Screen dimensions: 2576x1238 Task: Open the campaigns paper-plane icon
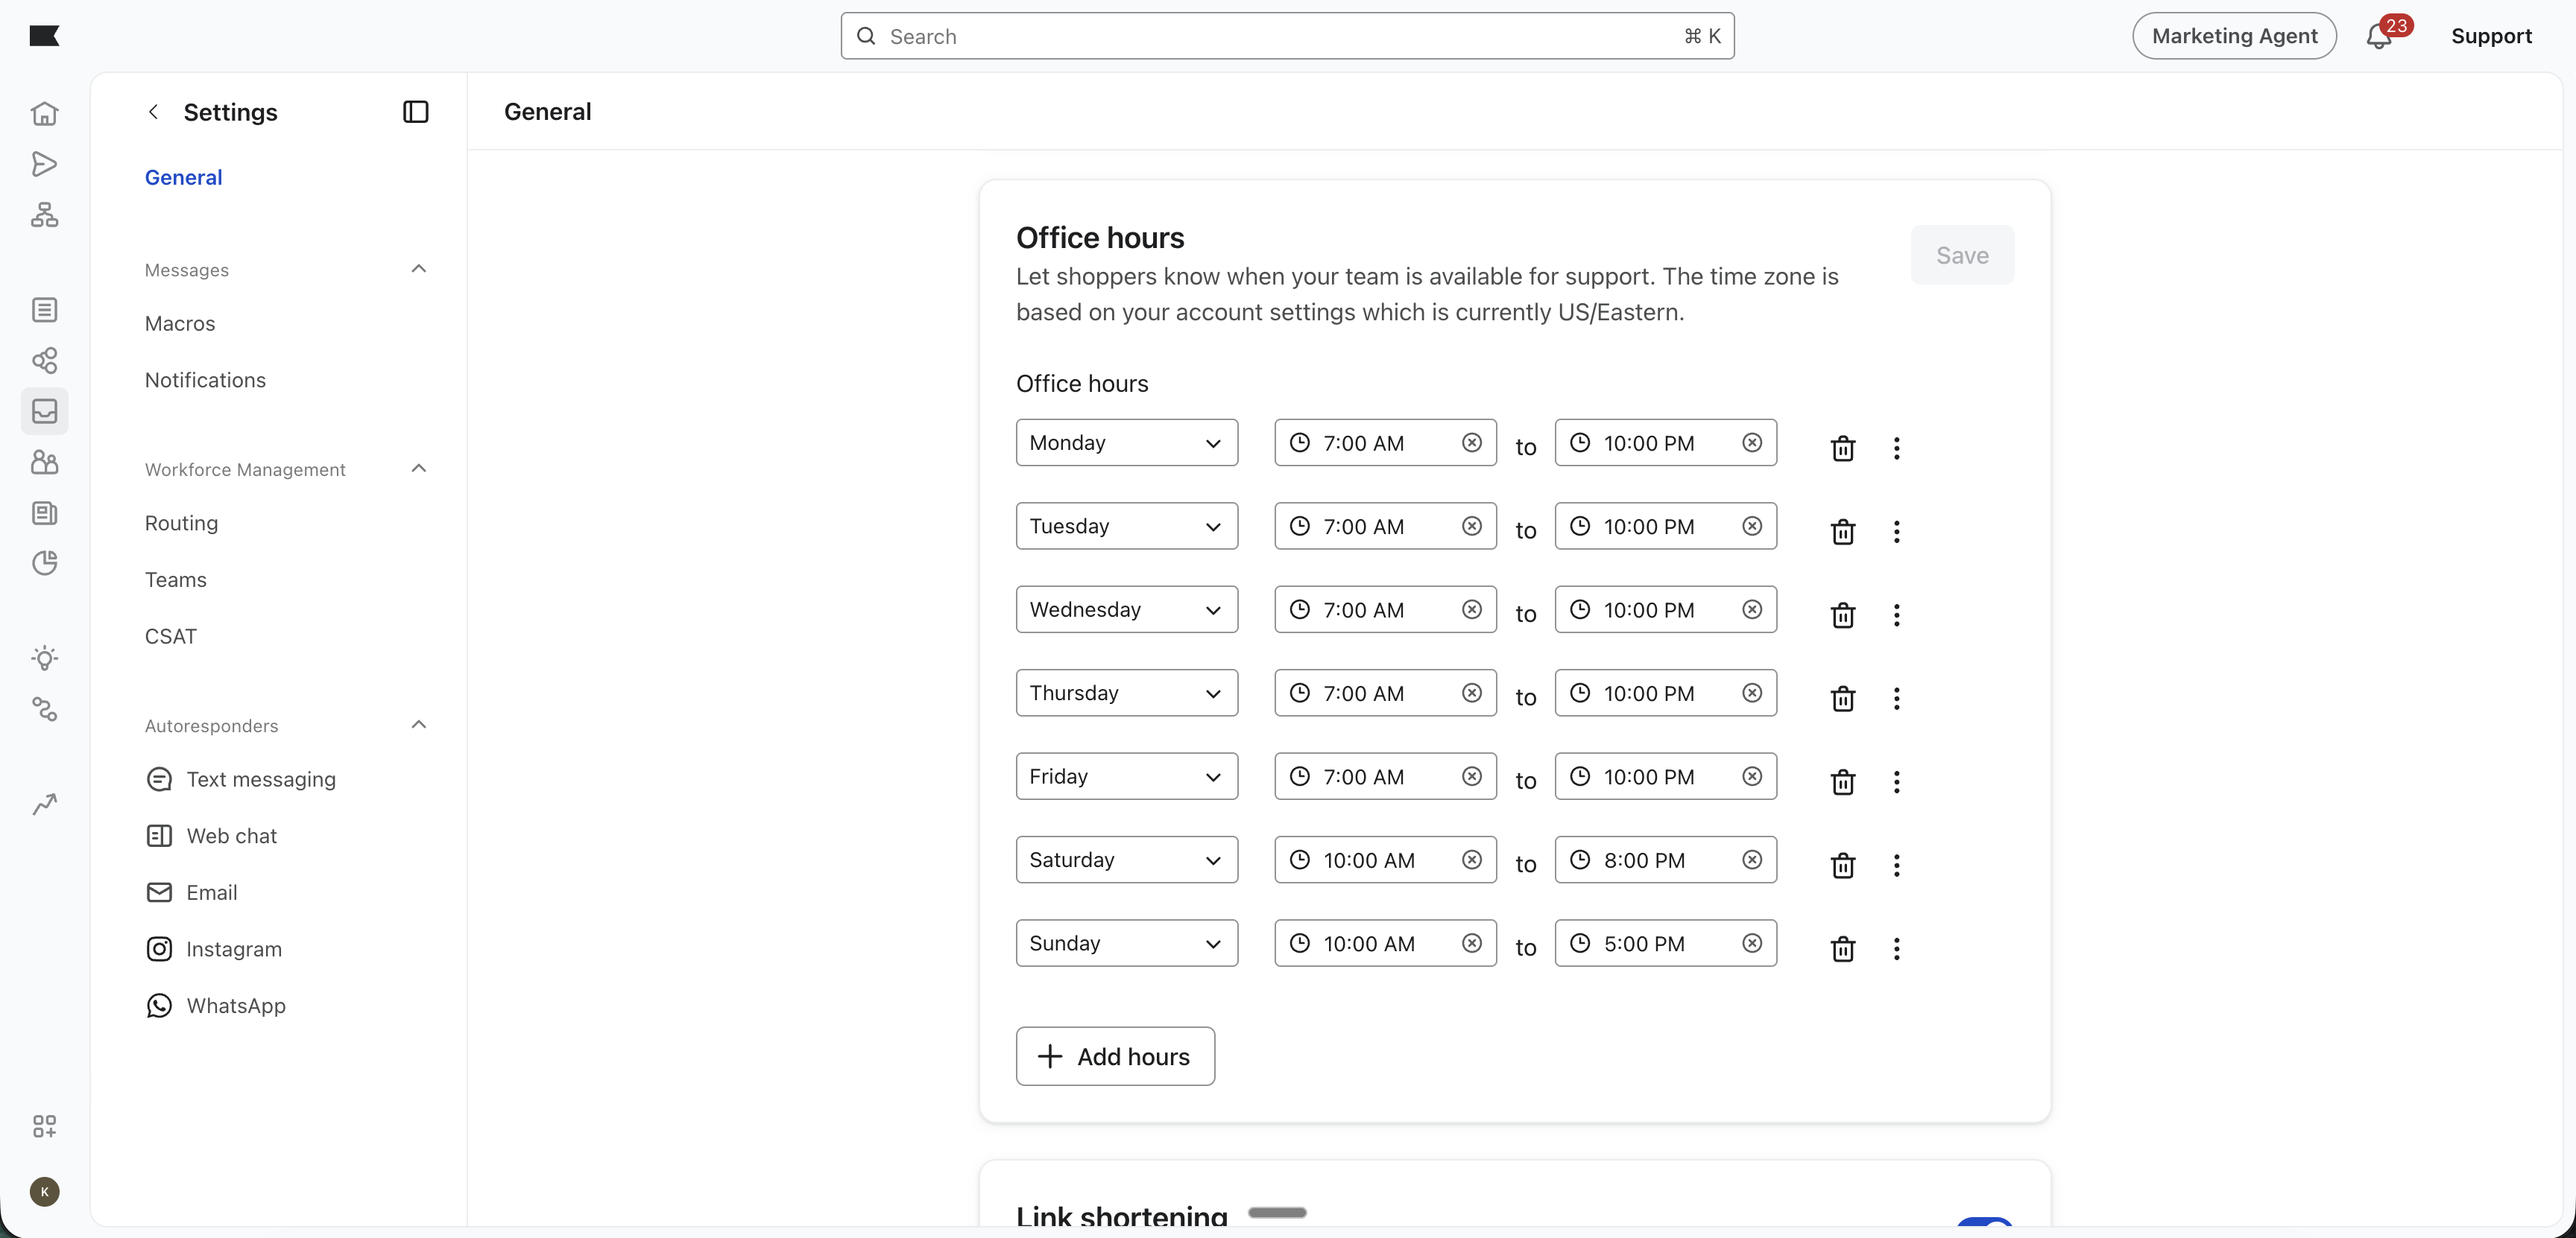point(44,164)
